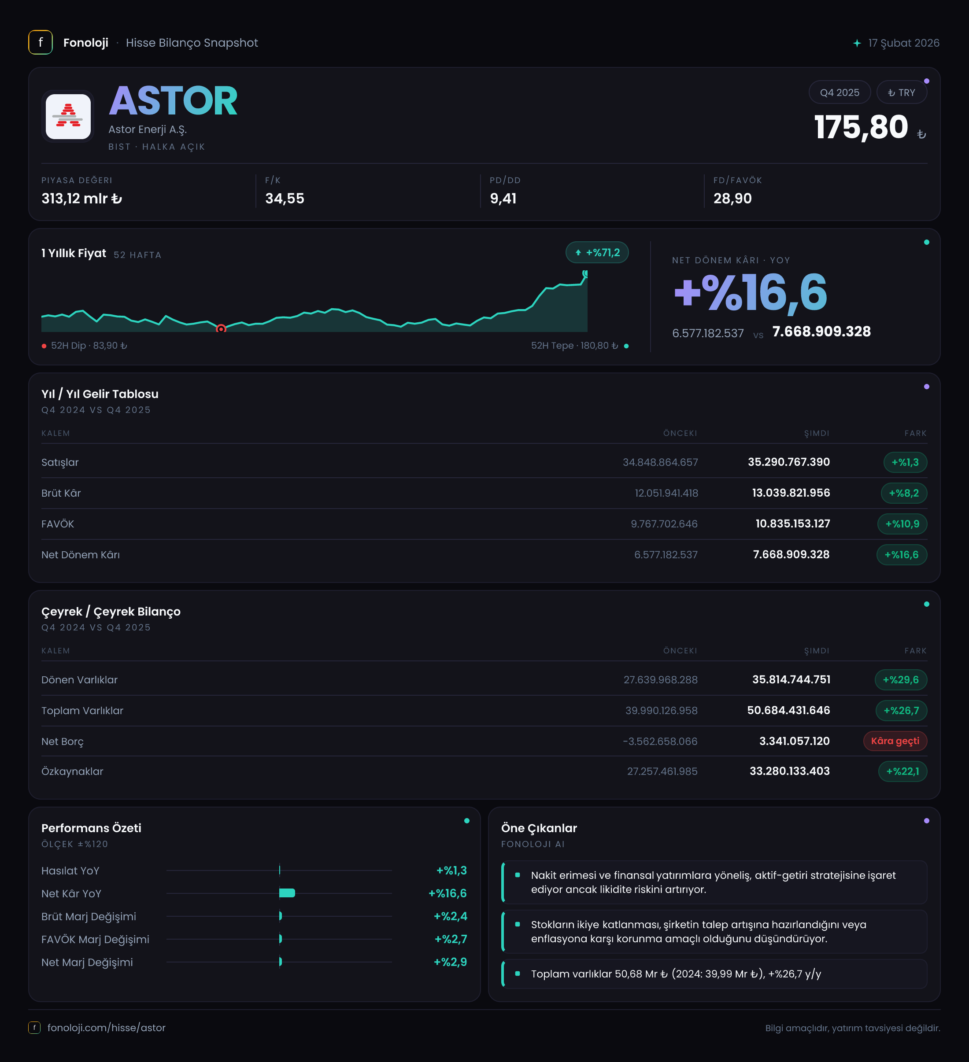This screenshot has width=969, height=1062.
Task: Click Satışlar current value 35.290.767.390
Action: click(789, 462)
